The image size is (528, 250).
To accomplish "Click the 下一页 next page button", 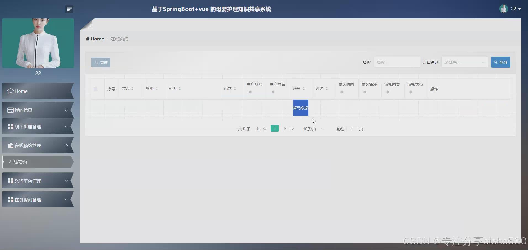I will [x=288, y=129].
